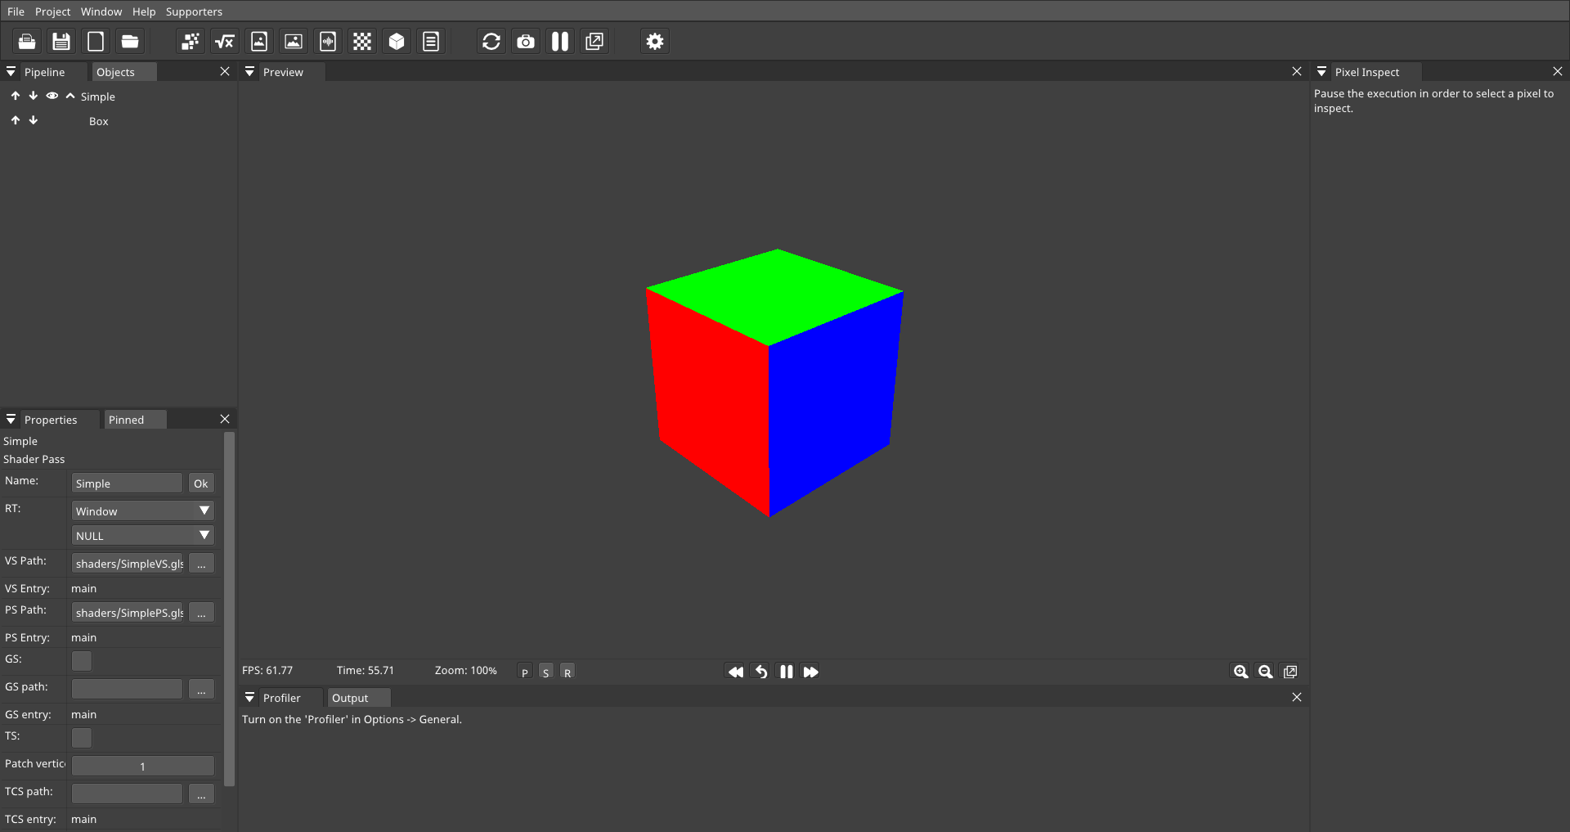Viewport: 1570px width, 832px height.
Task: Add an image object from the toolbar
Action: (294, 41)
